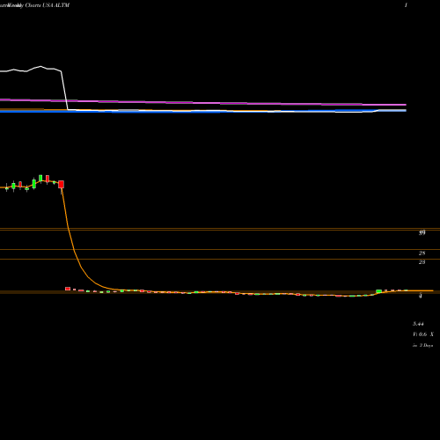Click the white indicator line's peak before the drop
Screen dimensions: 440x440
(40, 67)
